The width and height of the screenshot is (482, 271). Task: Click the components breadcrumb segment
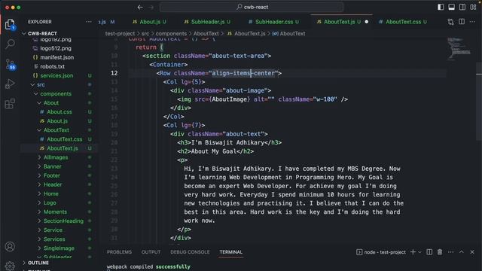click(171, 33)
